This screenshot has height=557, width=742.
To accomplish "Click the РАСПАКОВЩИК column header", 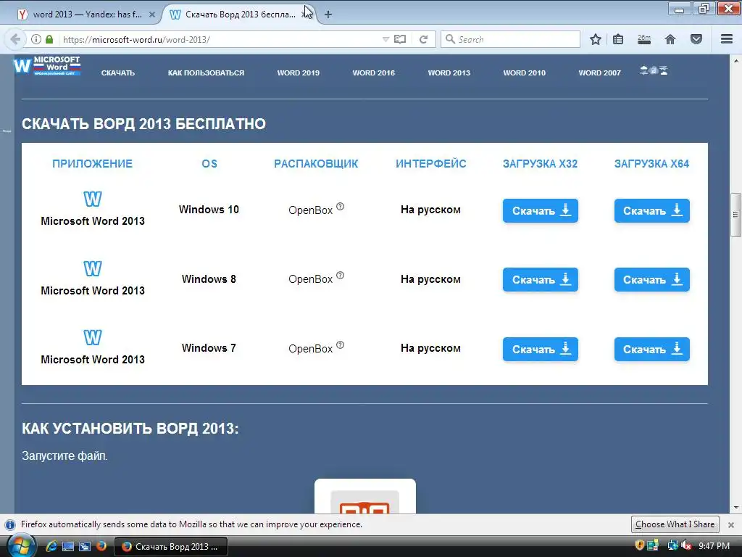I will pos(316,164).
